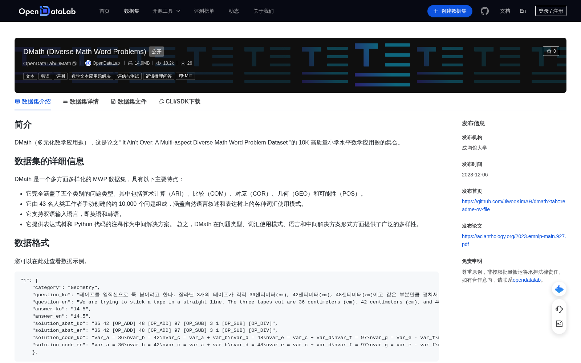Open the feedback edit icon
The image size is (581, 363).
[559, 324]
